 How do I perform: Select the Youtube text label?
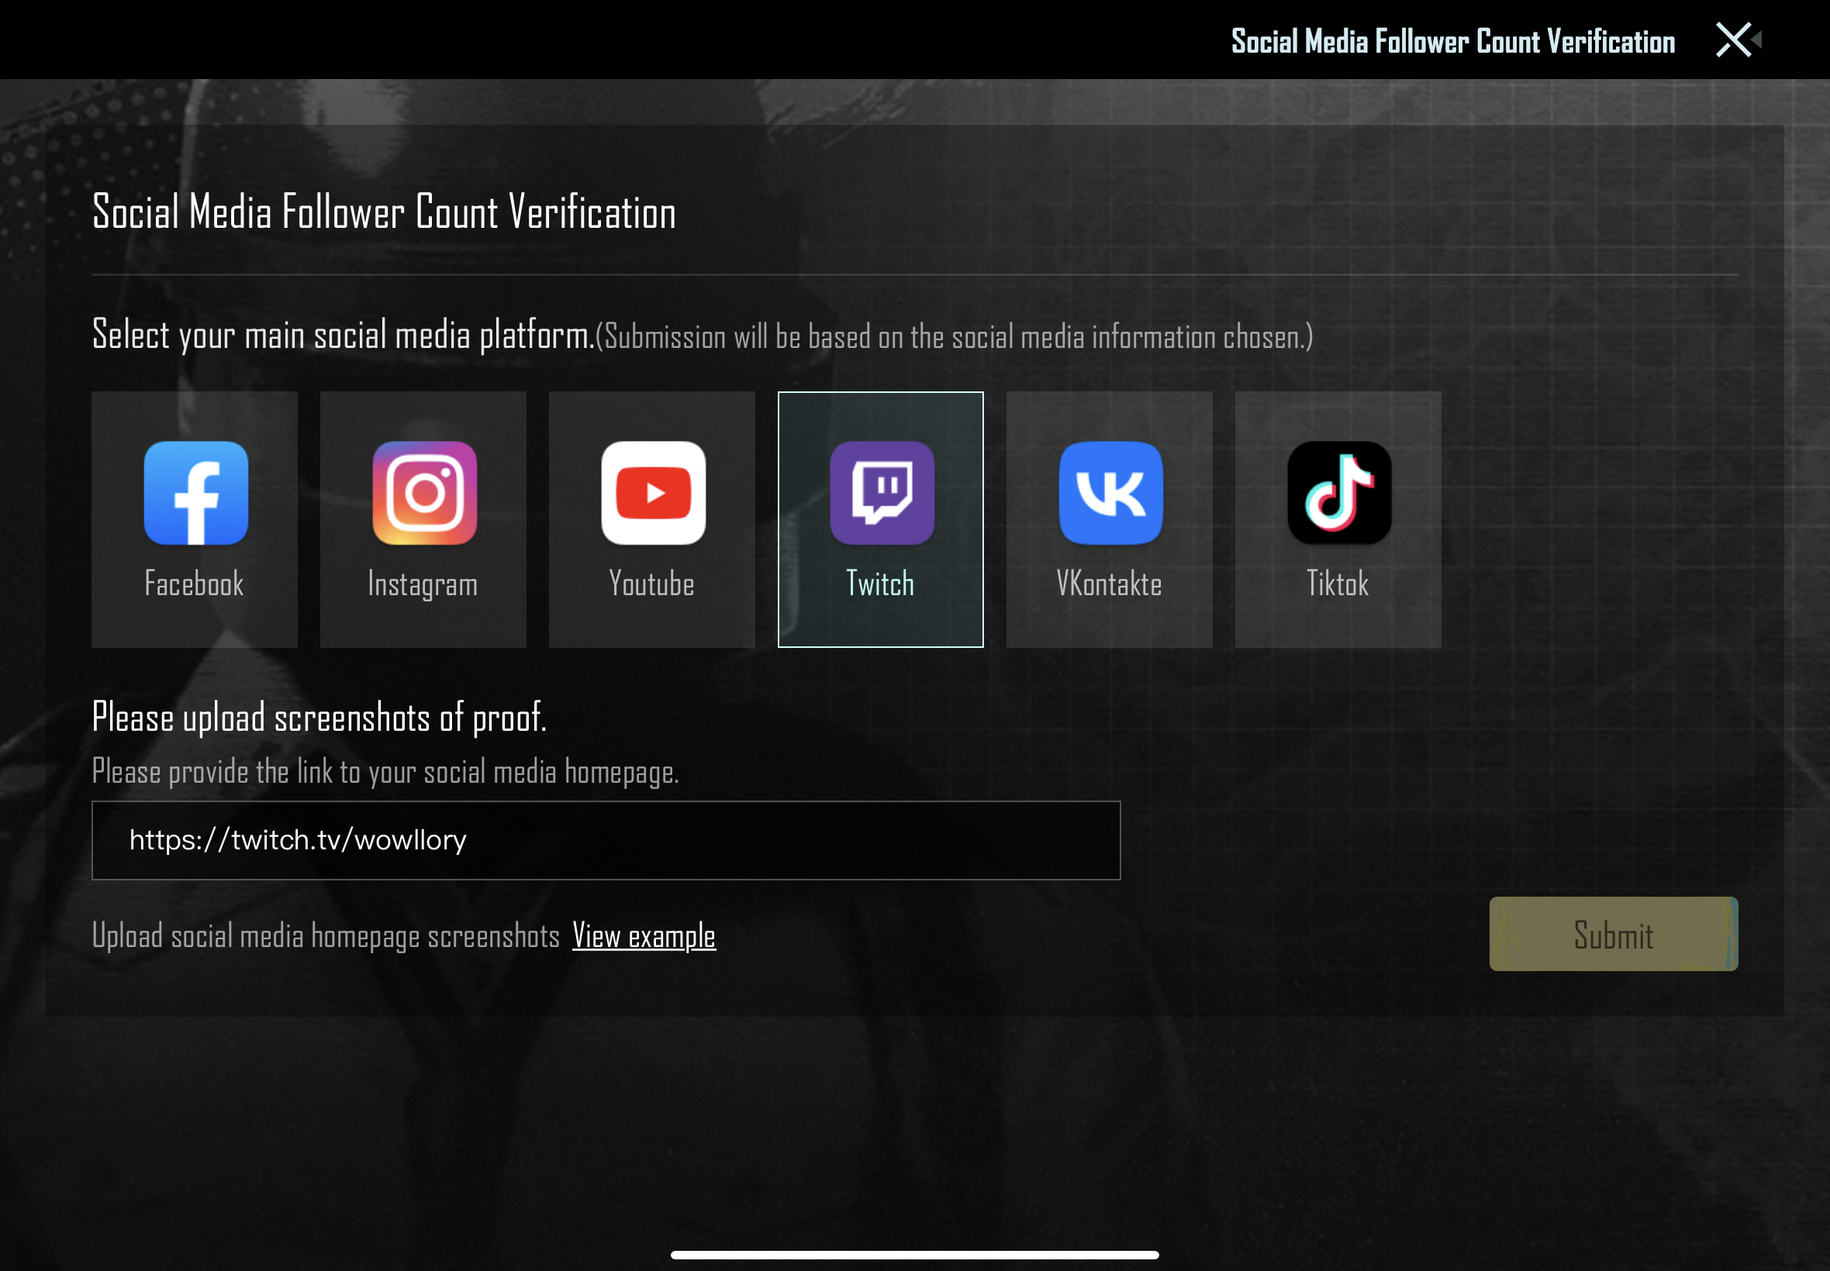pos(651,584)
